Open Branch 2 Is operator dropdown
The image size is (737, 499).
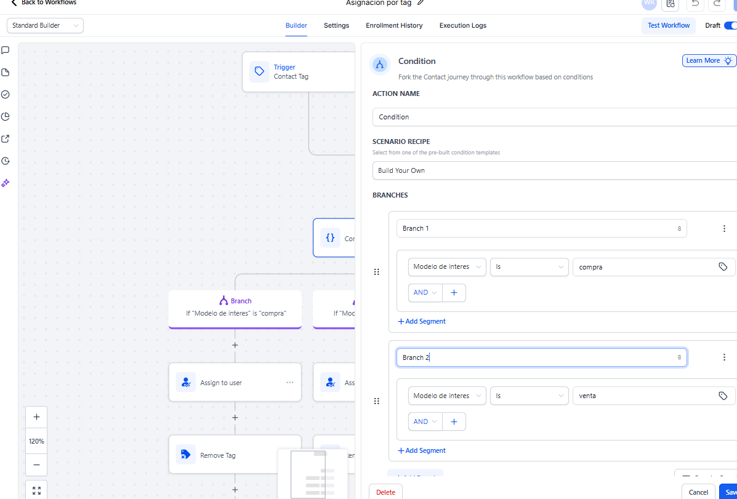(529, 396)
